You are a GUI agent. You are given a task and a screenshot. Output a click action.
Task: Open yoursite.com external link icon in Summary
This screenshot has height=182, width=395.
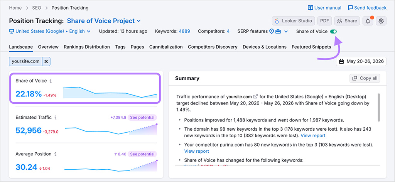coord(256,96)
